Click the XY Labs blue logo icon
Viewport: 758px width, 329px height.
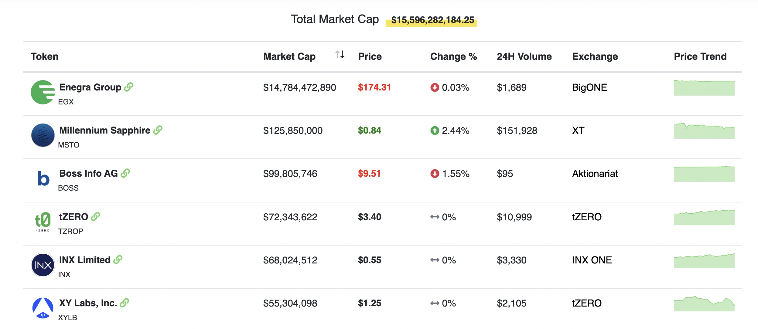(x=43, y=308)
